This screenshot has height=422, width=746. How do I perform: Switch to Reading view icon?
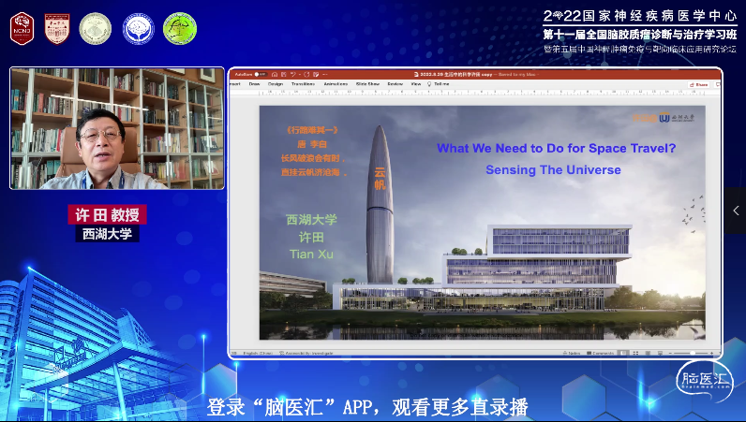pyautogui.click(x=648, y=353)
